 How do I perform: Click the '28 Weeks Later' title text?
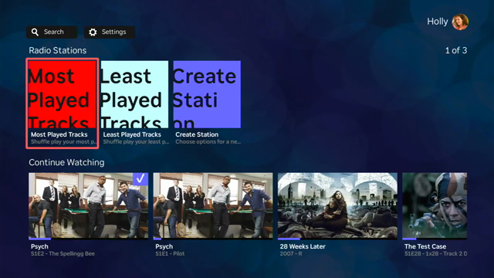click(303, 246)
